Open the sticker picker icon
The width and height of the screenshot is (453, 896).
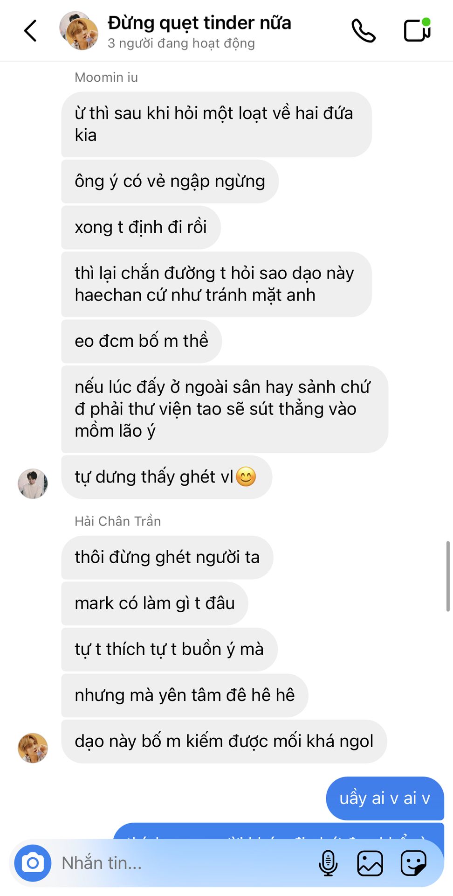(414, 863)
